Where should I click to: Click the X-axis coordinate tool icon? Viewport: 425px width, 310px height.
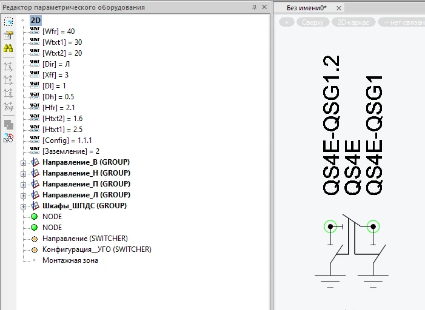[x=8, y=66]
